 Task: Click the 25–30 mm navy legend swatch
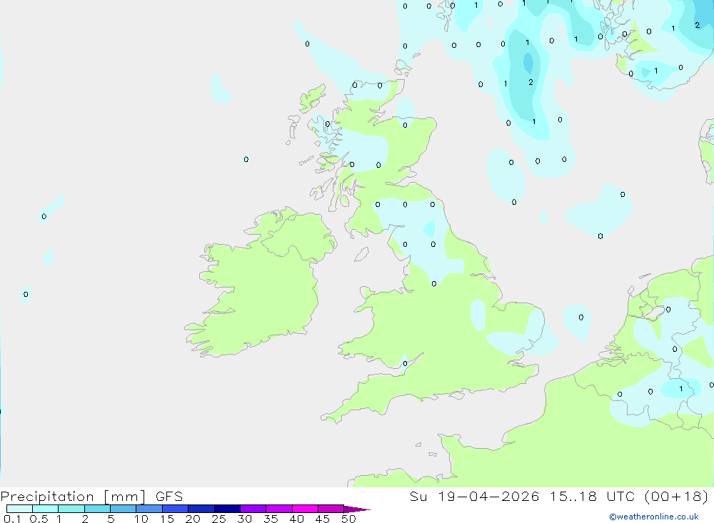click(x=227, y=509)
